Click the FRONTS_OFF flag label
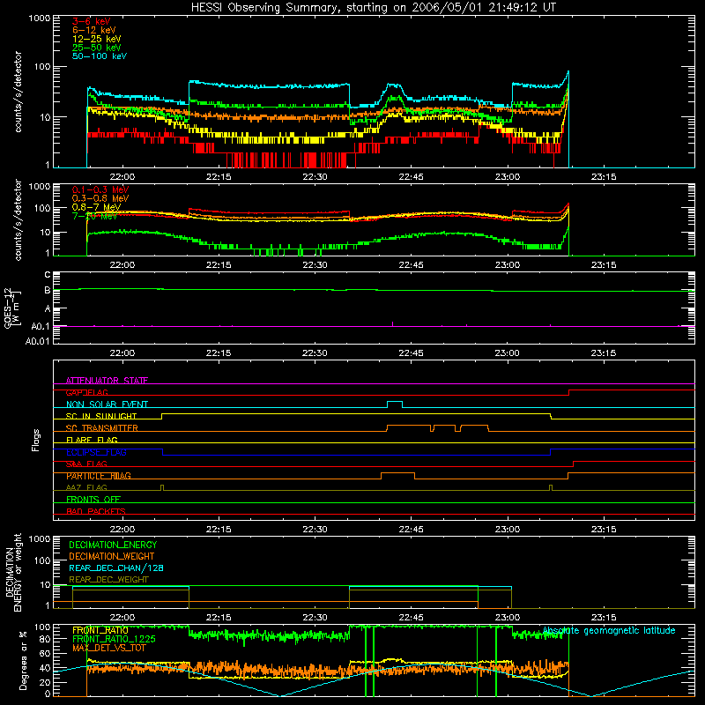 [x=93, y=500]
